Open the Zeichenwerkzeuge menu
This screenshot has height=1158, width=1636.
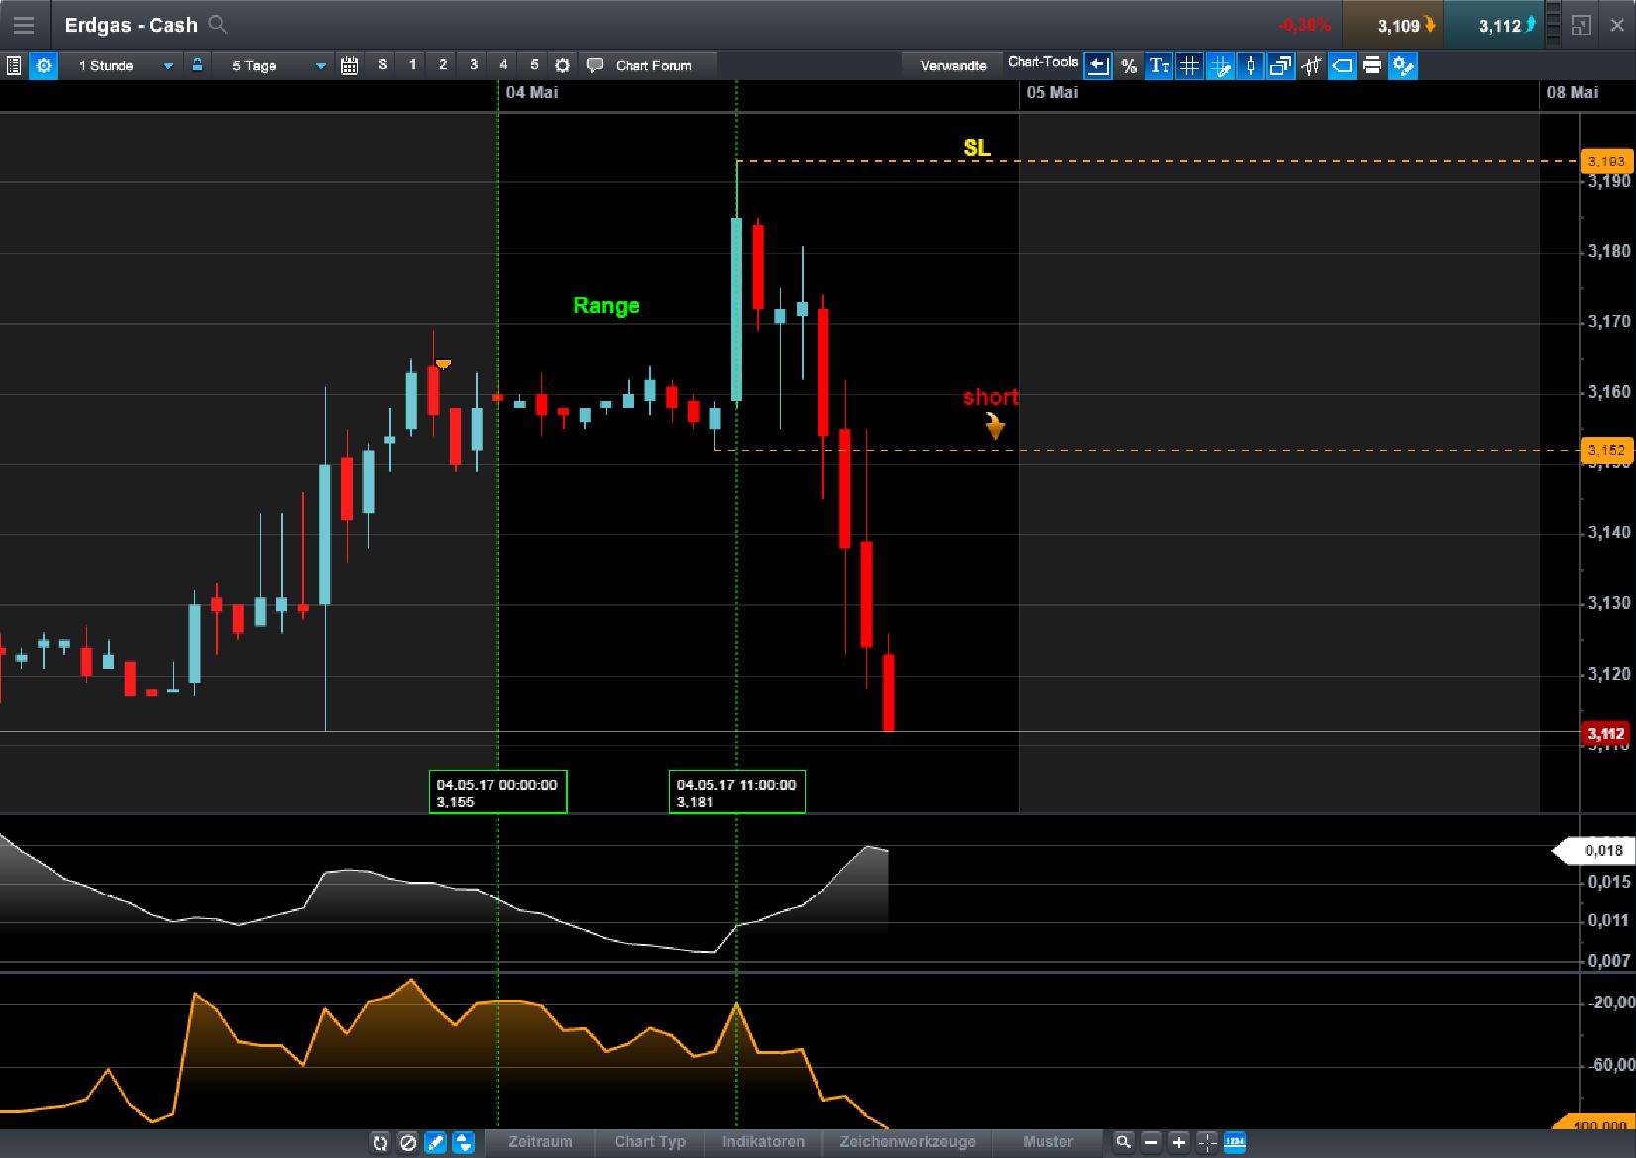908,1142
